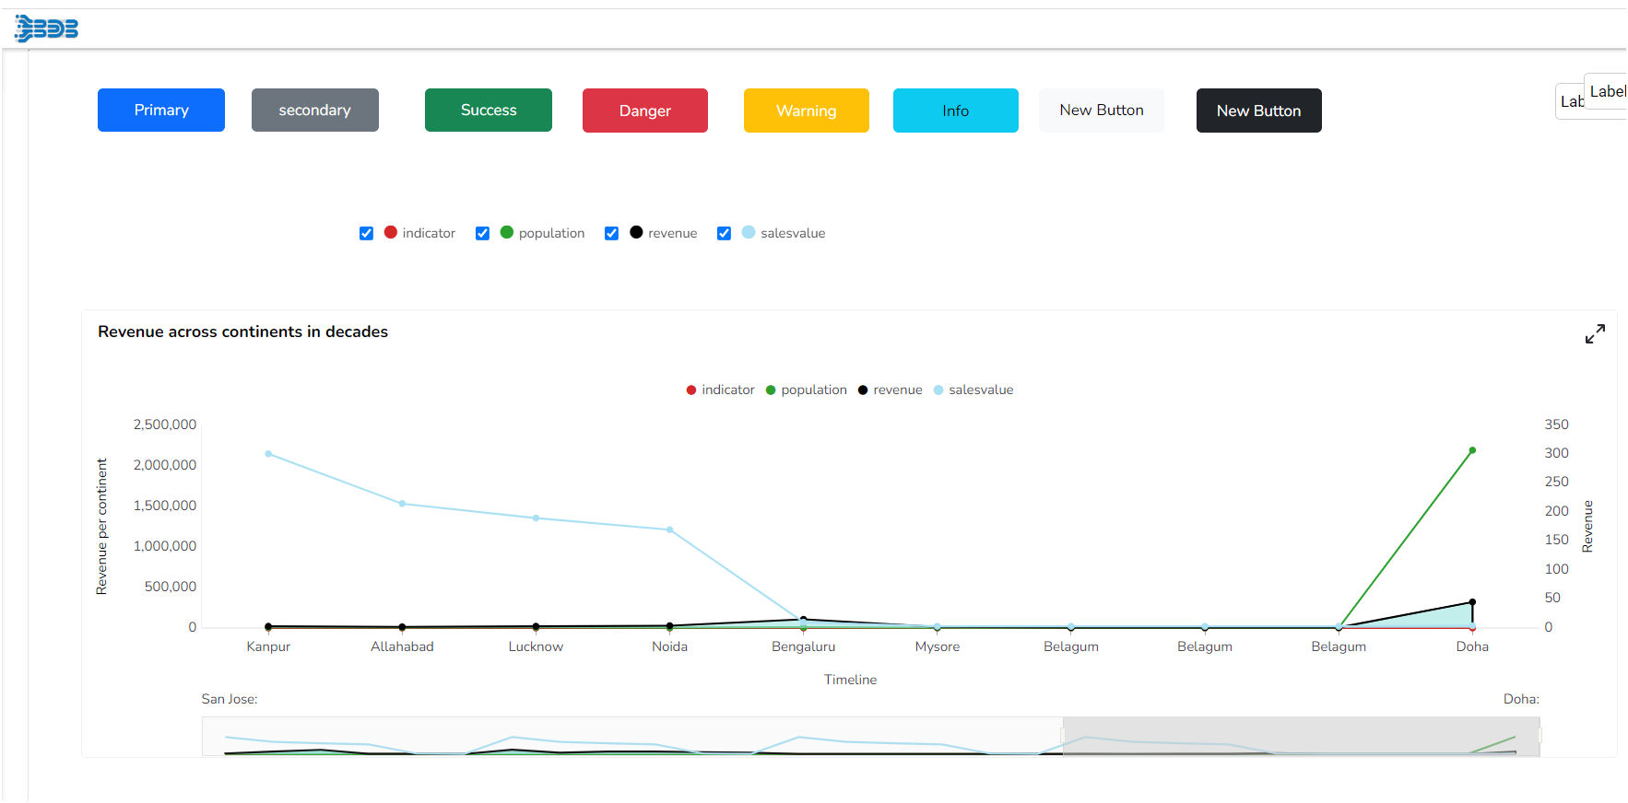Image resolution: width=1628 pixels, height=803 pixels.
Task: Click the Bengaluru x-axis label
Action: point(804,646)
